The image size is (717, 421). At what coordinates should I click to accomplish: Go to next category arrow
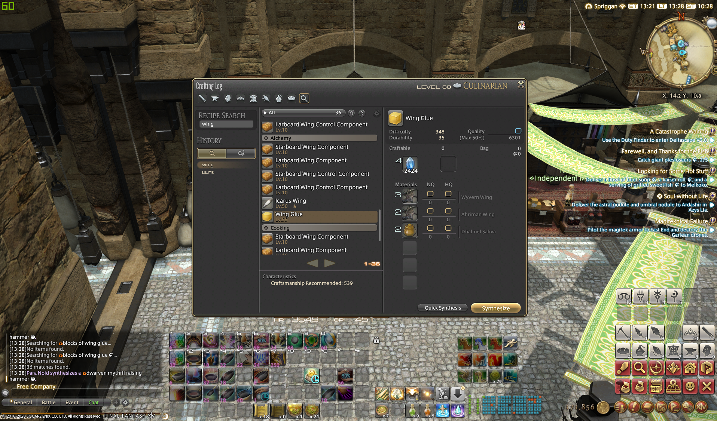coord(362,113)
